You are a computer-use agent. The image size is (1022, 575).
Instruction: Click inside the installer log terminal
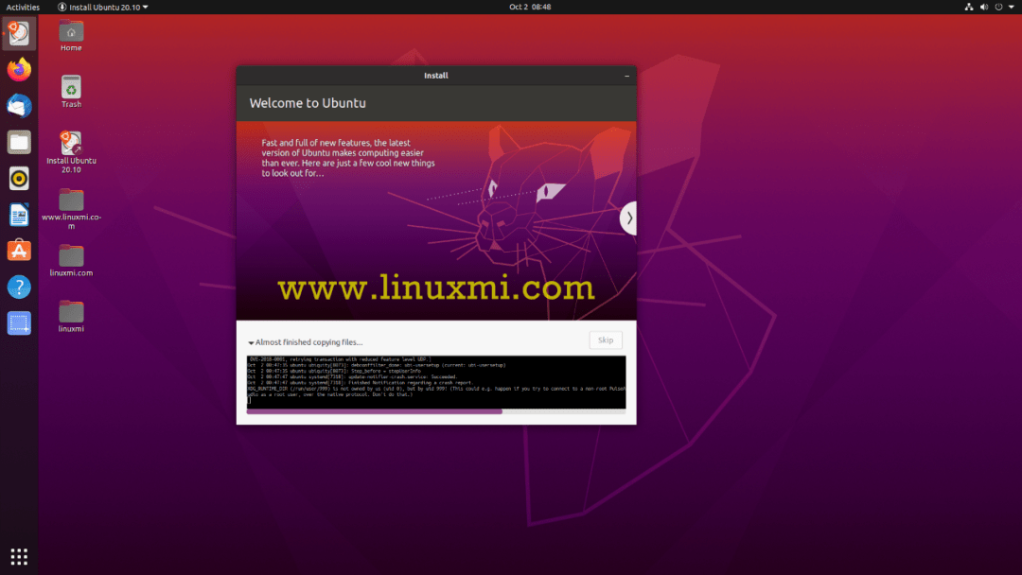436,382
